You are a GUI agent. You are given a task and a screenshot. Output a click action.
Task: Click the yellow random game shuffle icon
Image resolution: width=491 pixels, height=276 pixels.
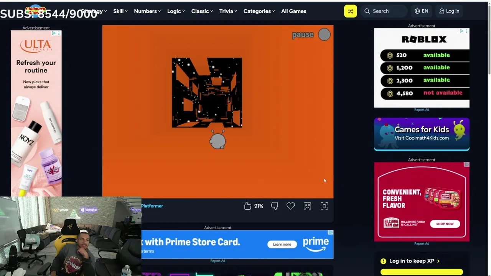350,11
